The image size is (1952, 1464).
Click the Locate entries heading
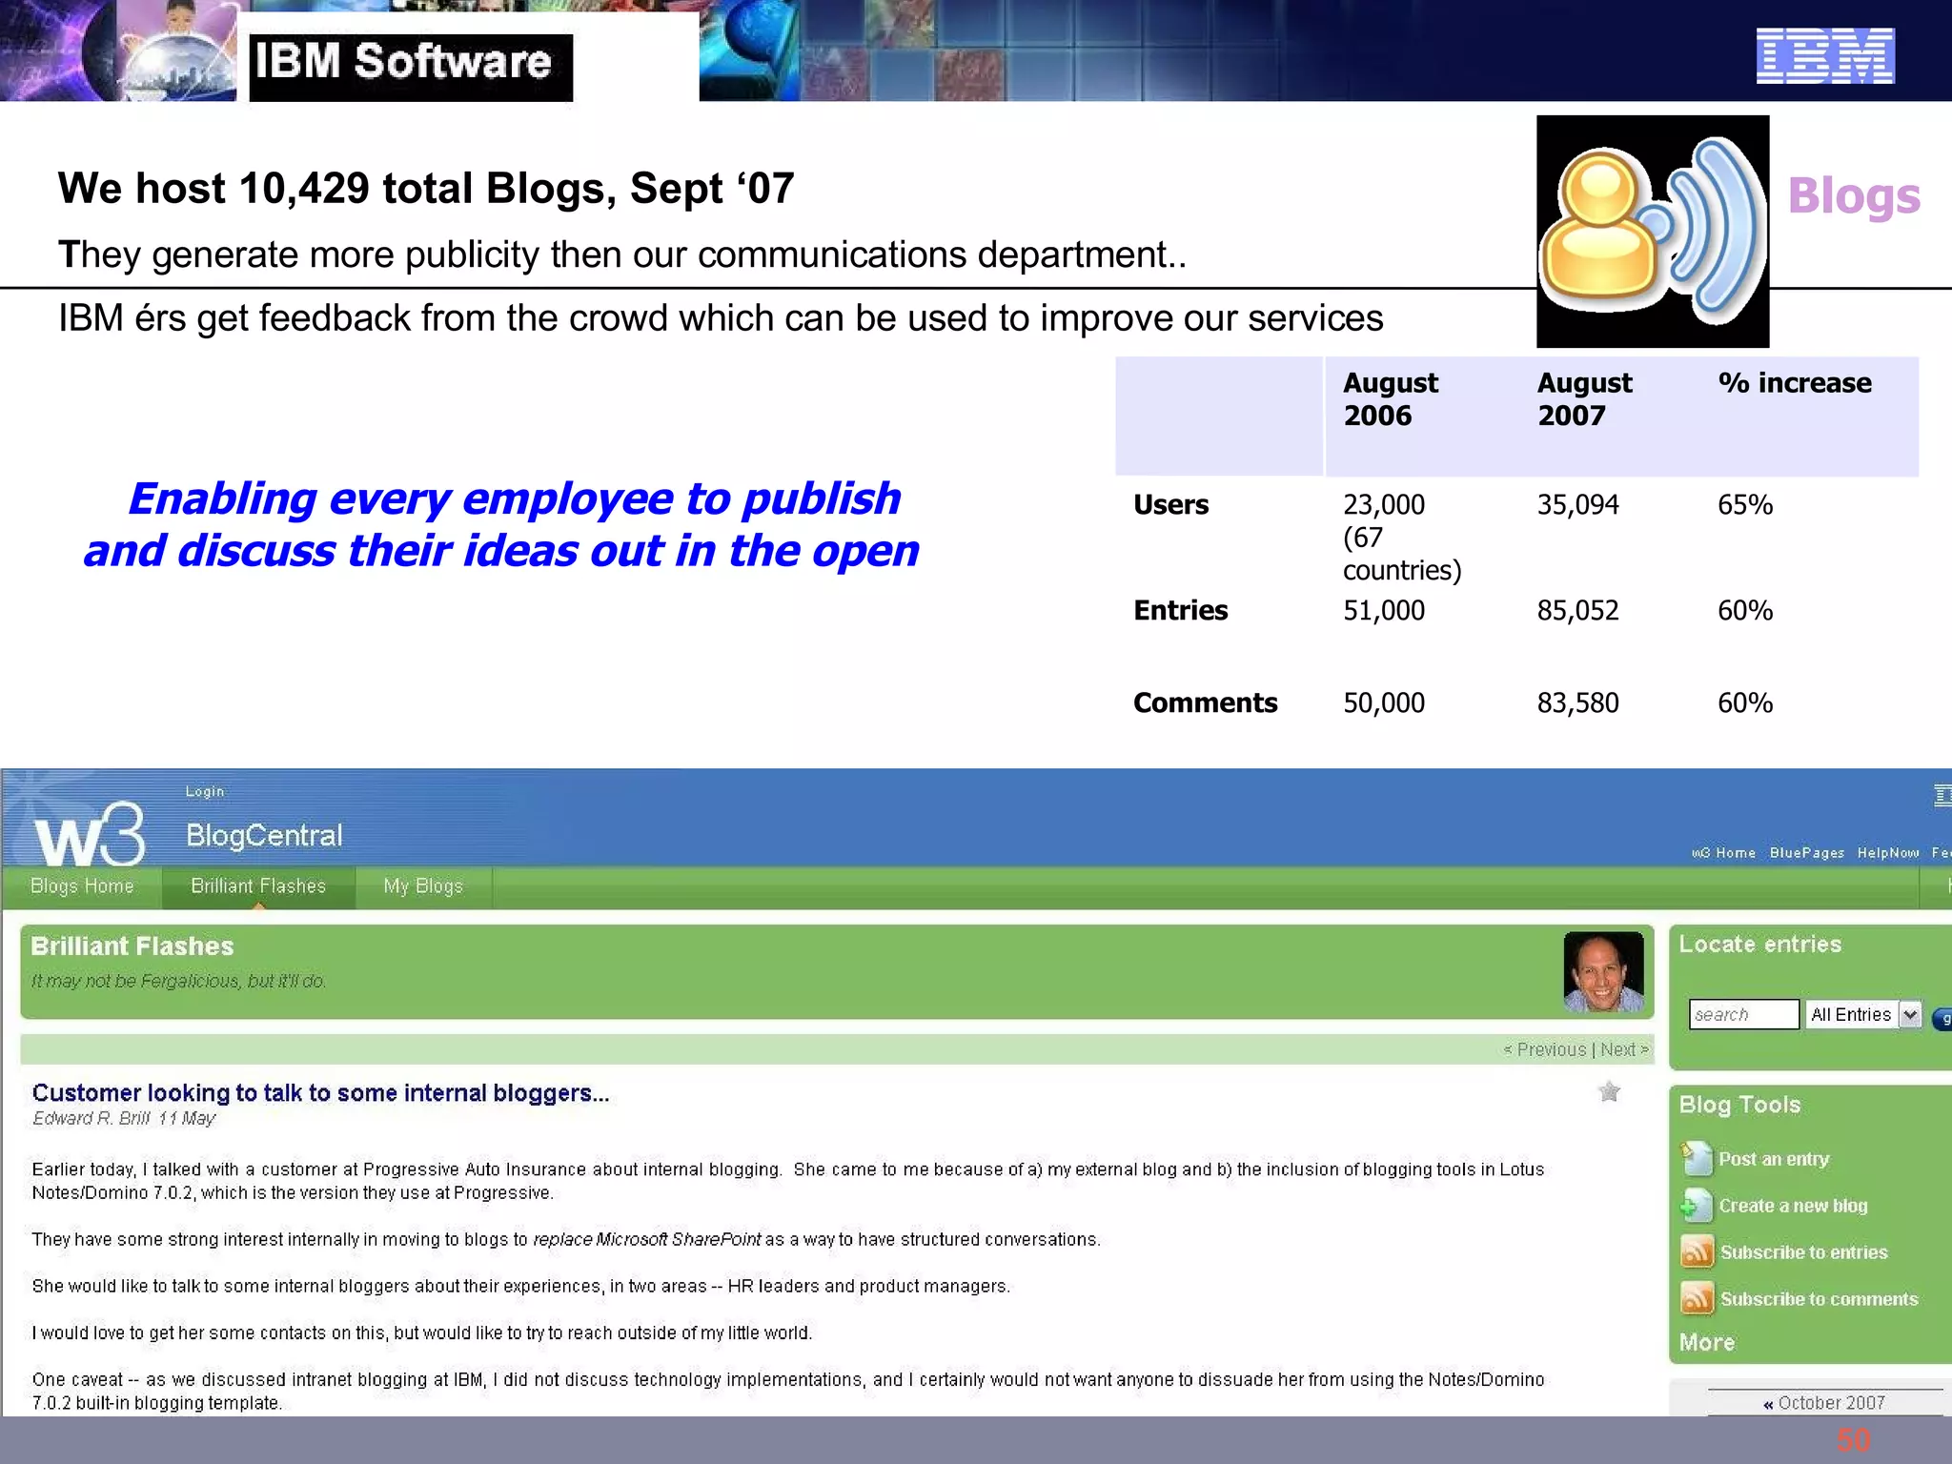[x=1759, y=945]
